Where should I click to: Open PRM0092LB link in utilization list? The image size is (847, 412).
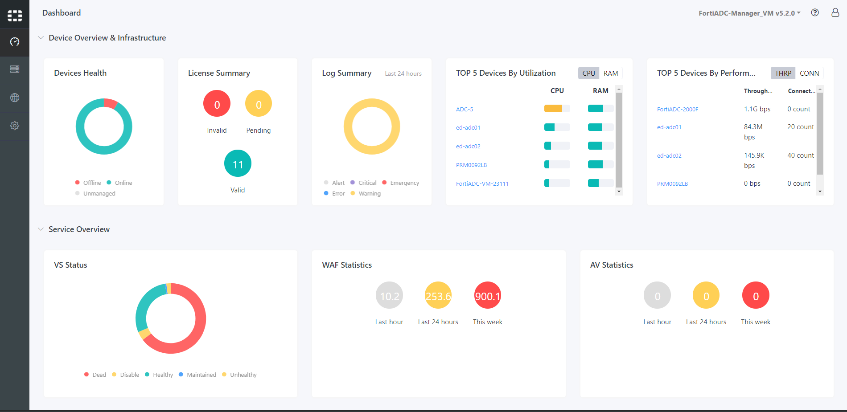point(471,165)
